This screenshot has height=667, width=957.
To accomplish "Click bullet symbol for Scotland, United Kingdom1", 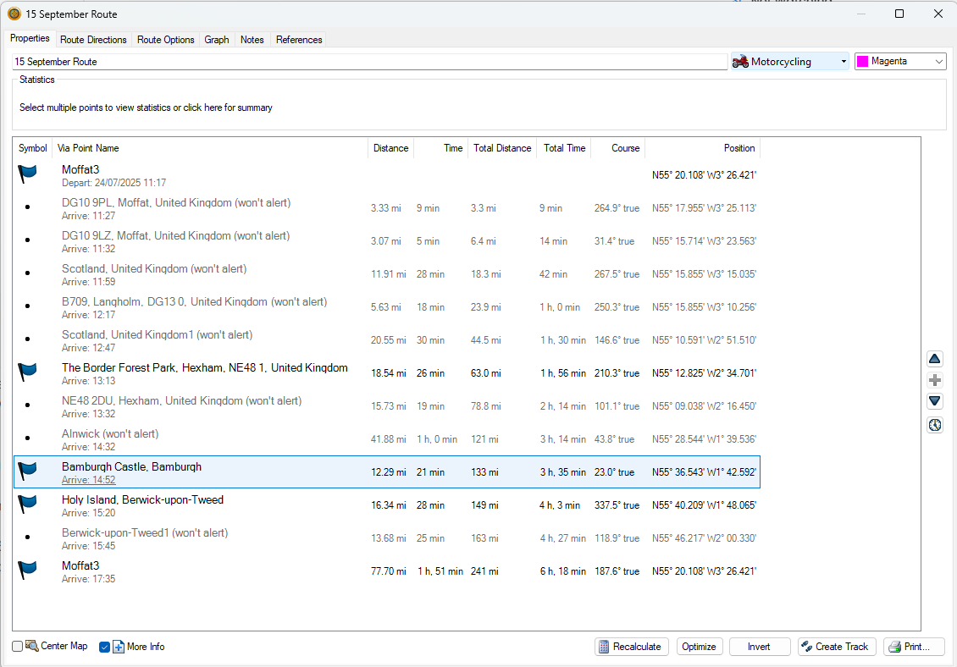I will (x=27, y=339).
